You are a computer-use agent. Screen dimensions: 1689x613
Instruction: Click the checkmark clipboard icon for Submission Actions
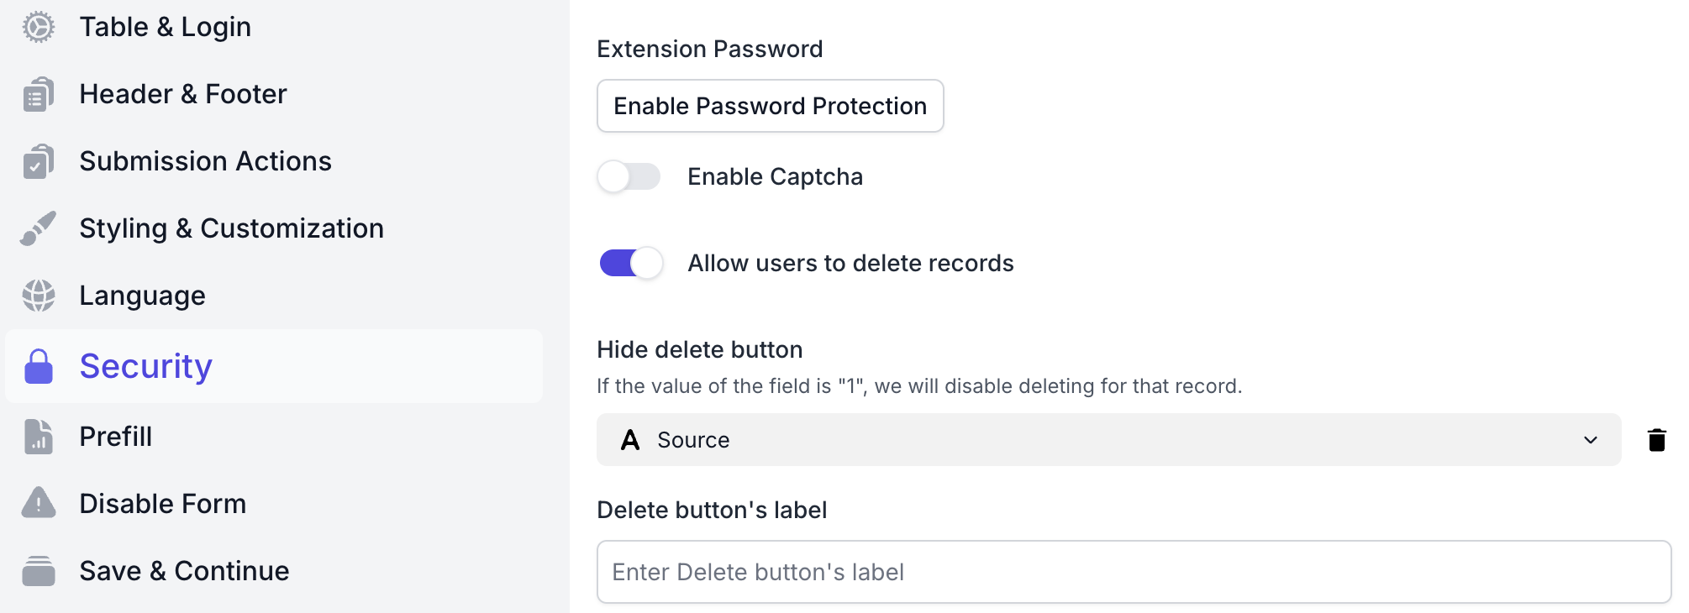point(38,161)
